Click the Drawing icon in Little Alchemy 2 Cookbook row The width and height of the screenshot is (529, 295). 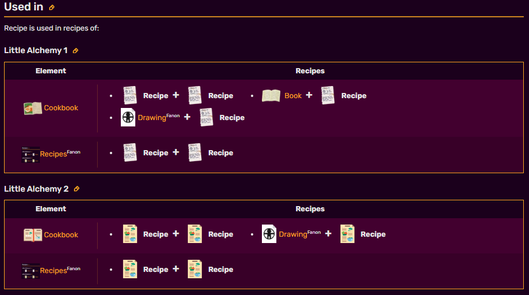[x=269, y=234]
